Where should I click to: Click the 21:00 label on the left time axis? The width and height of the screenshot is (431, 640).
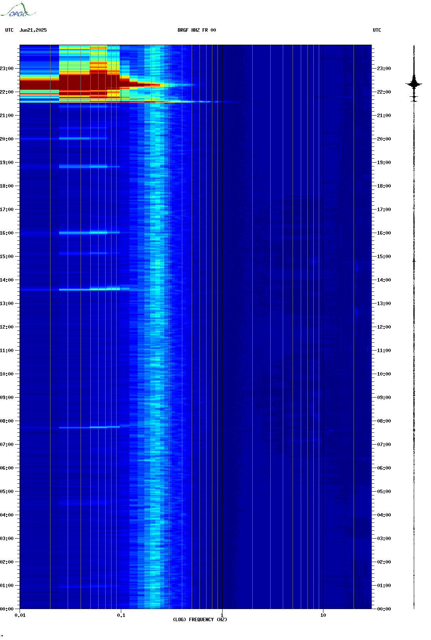tap(7, 116)
